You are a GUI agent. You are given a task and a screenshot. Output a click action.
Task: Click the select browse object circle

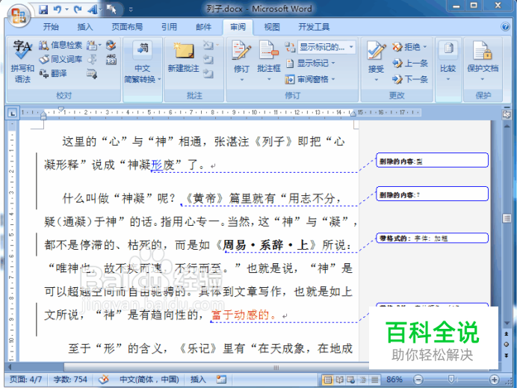pos(507,345)
